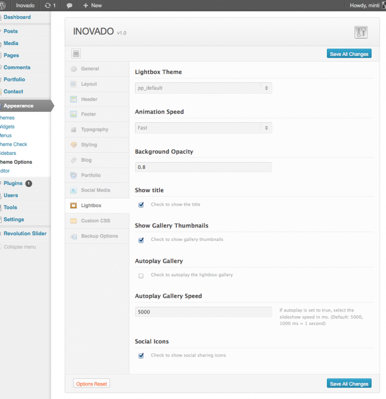Click the Autoplay Gallery Speed input field
This screenshot has width=386, height=399.
(x=203, y=312)
